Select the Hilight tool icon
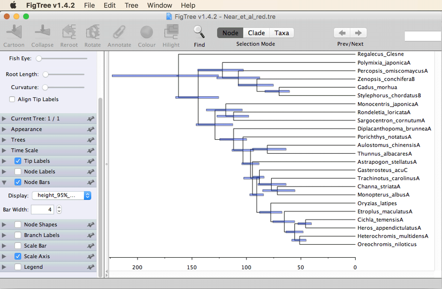This screenshot has height=289, width=442. [171, 32]
